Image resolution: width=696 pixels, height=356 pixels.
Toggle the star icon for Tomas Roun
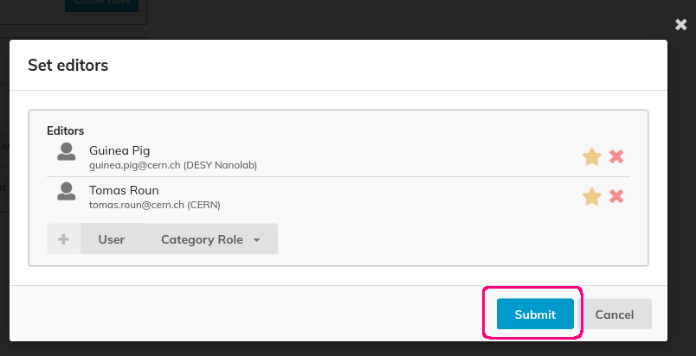(x=592, y=196)
